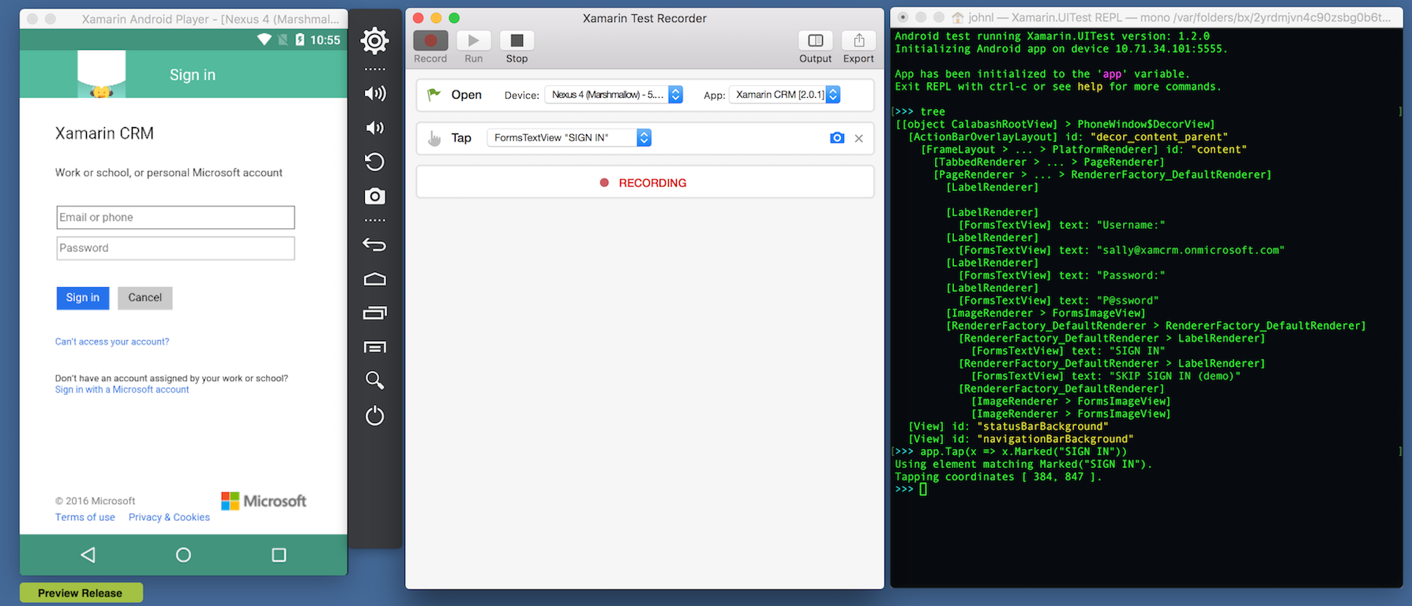This screenshot has width=1412, height=606.
Task: Open Android Player settings gear icon
Action: [x=374, y=41]
